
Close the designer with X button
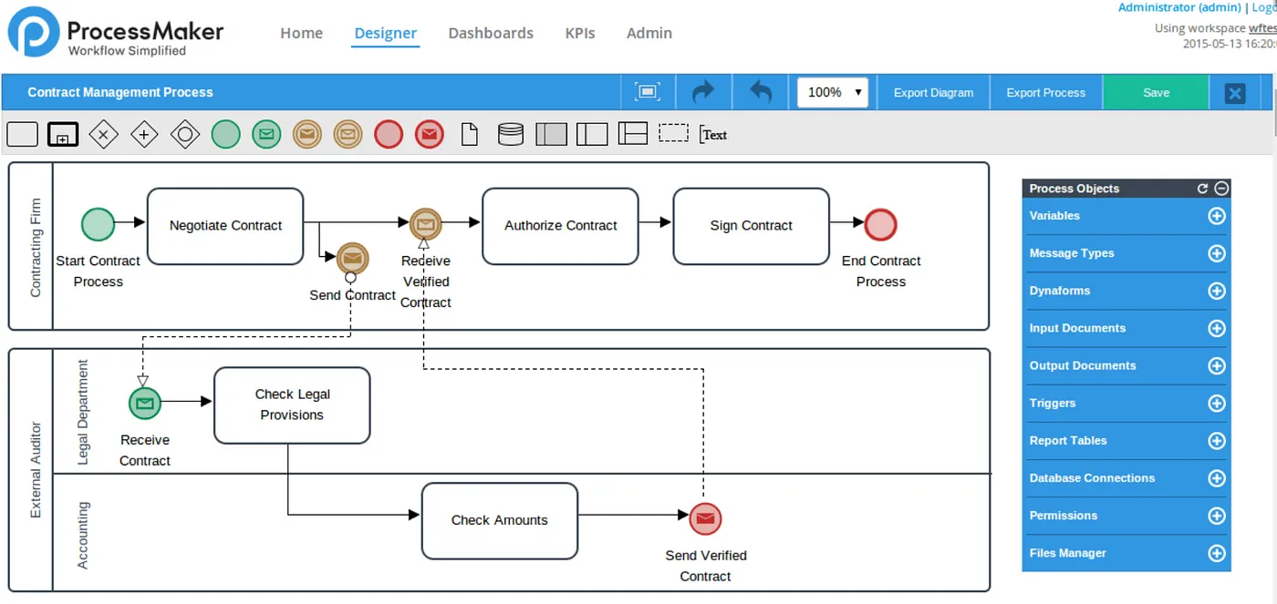click(1235, 93)
